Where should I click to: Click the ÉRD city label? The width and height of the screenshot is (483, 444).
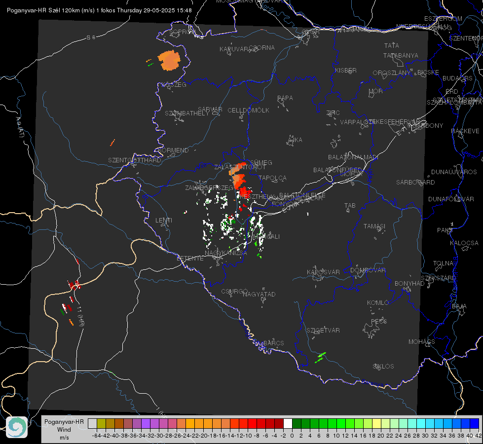click(451, 92)
